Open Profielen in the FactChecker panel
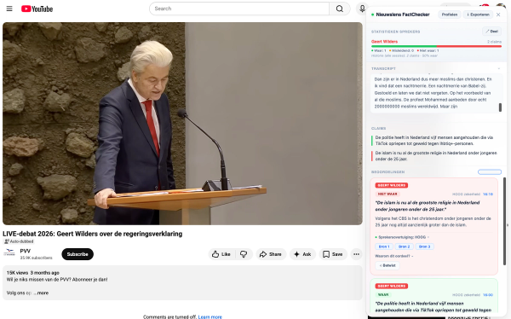Image resolution: width=511 pixels, height=319 pixels. [450, 14]
